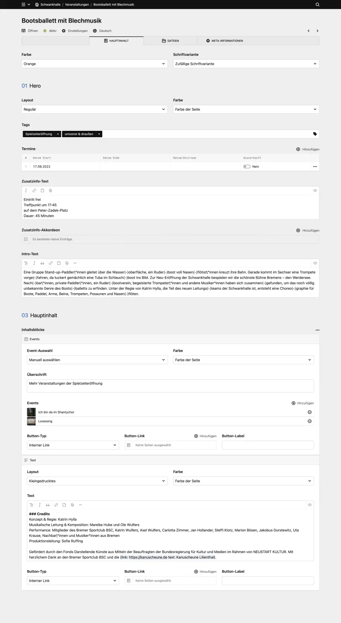The image size is (341, 623).
Task: Open the Farbe dropdown showing Orange
Action: coord(94,63)
